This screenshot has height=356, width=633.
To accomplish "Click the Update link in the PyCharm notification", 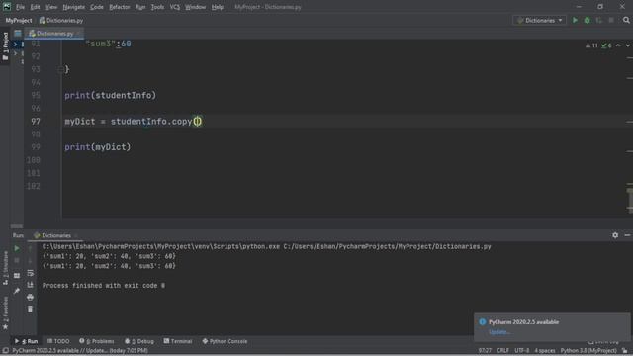I will 499,332.
